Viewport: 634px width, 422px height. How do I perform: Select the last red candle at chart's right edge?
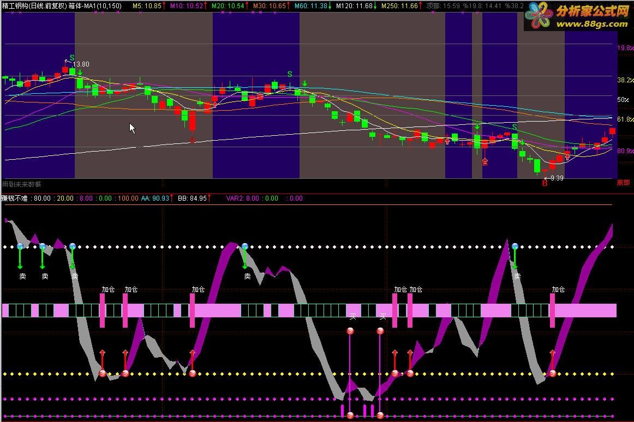click(x=612, y=131)
